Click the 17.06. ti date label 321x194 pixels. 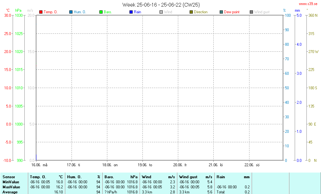[x=73, y=165]
